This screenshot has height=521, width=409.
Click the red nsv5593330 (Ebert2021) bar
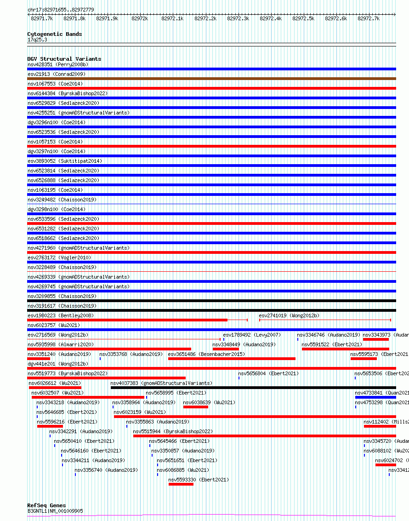181,484
